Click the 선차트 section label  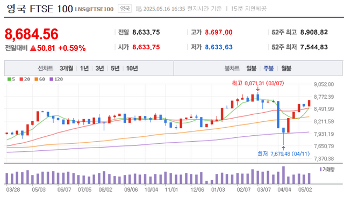click(45, 68)
